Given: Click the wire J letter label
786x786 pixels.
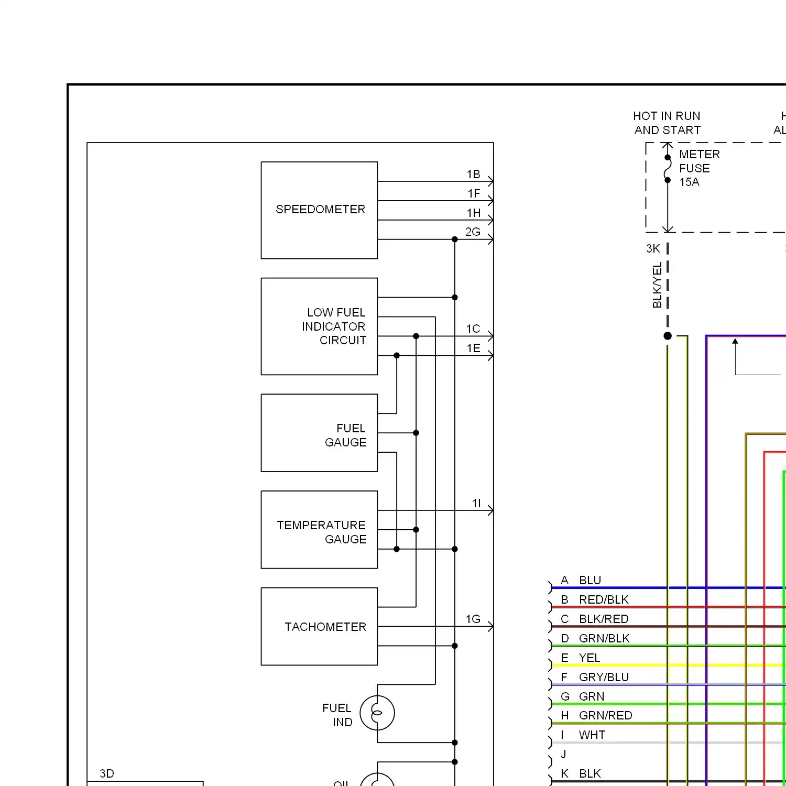Looking at the screenshot, I should pos(564,754).
